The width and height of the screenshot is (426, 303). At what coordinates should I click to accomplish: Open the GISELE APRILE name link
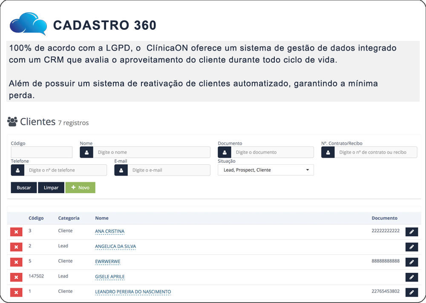click(109, 277)
